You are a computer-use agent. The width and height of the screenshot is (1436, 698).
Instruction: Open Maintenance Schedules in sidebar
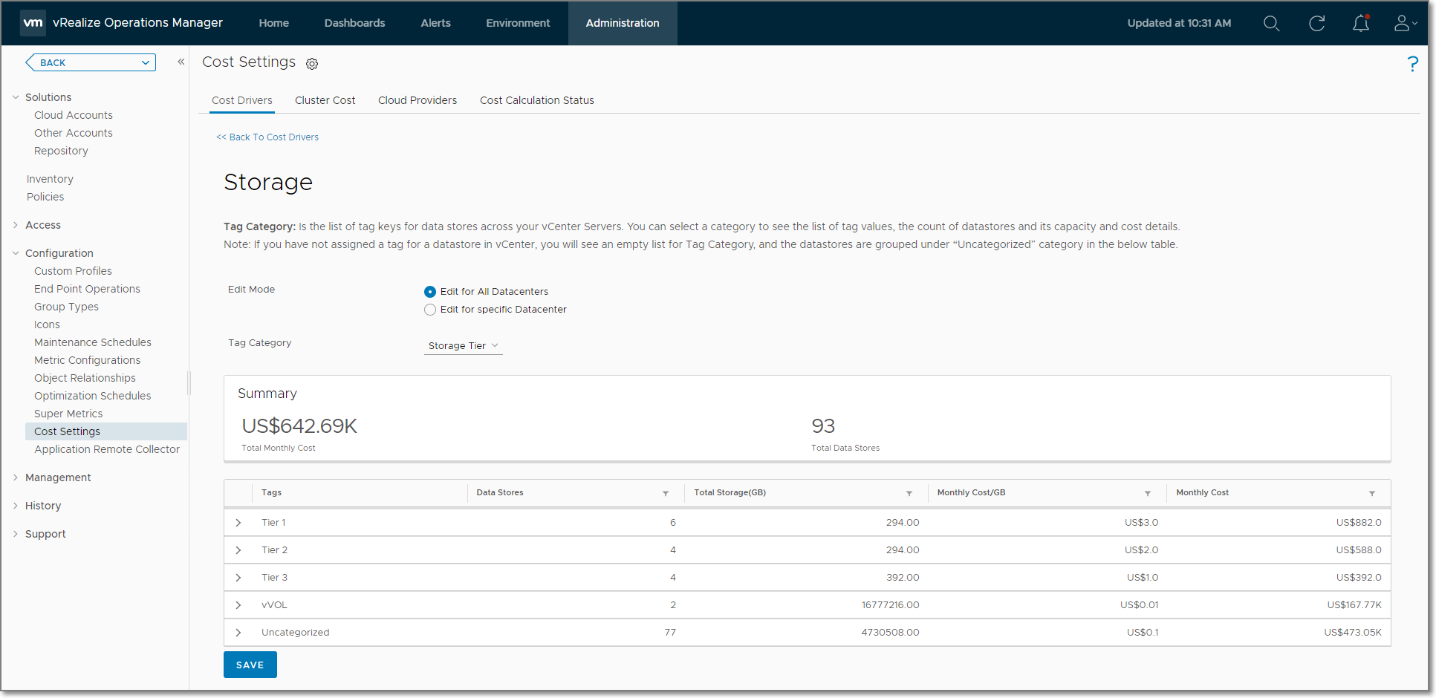[93, 342]
